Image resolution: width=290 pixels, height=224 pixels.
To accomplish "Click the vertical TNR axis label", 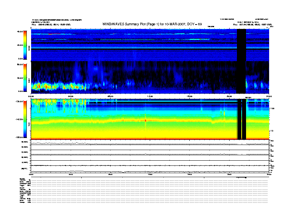I will coord(29,125).
